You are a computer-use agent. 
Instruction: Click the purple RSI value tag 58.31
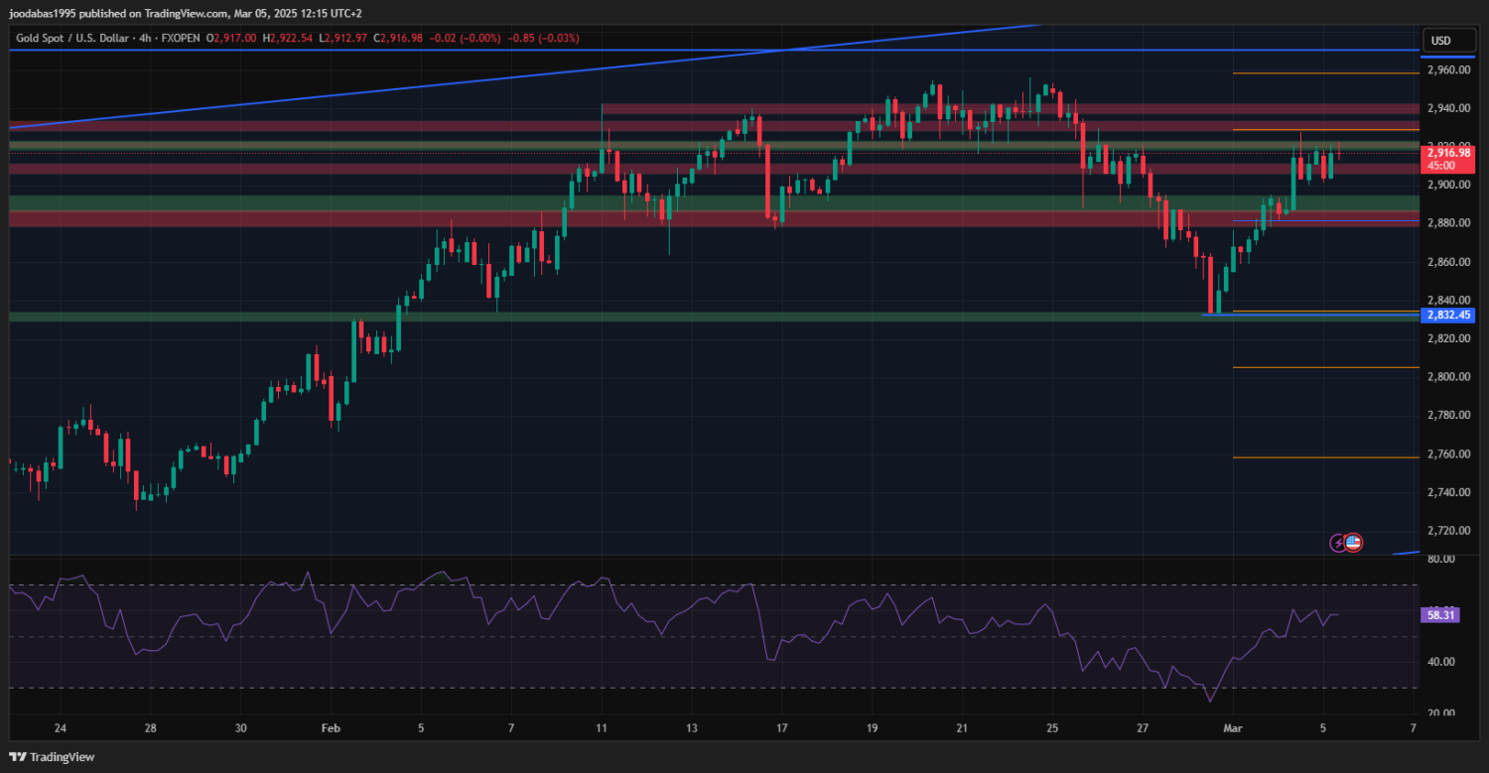[x=1442, y=615]
